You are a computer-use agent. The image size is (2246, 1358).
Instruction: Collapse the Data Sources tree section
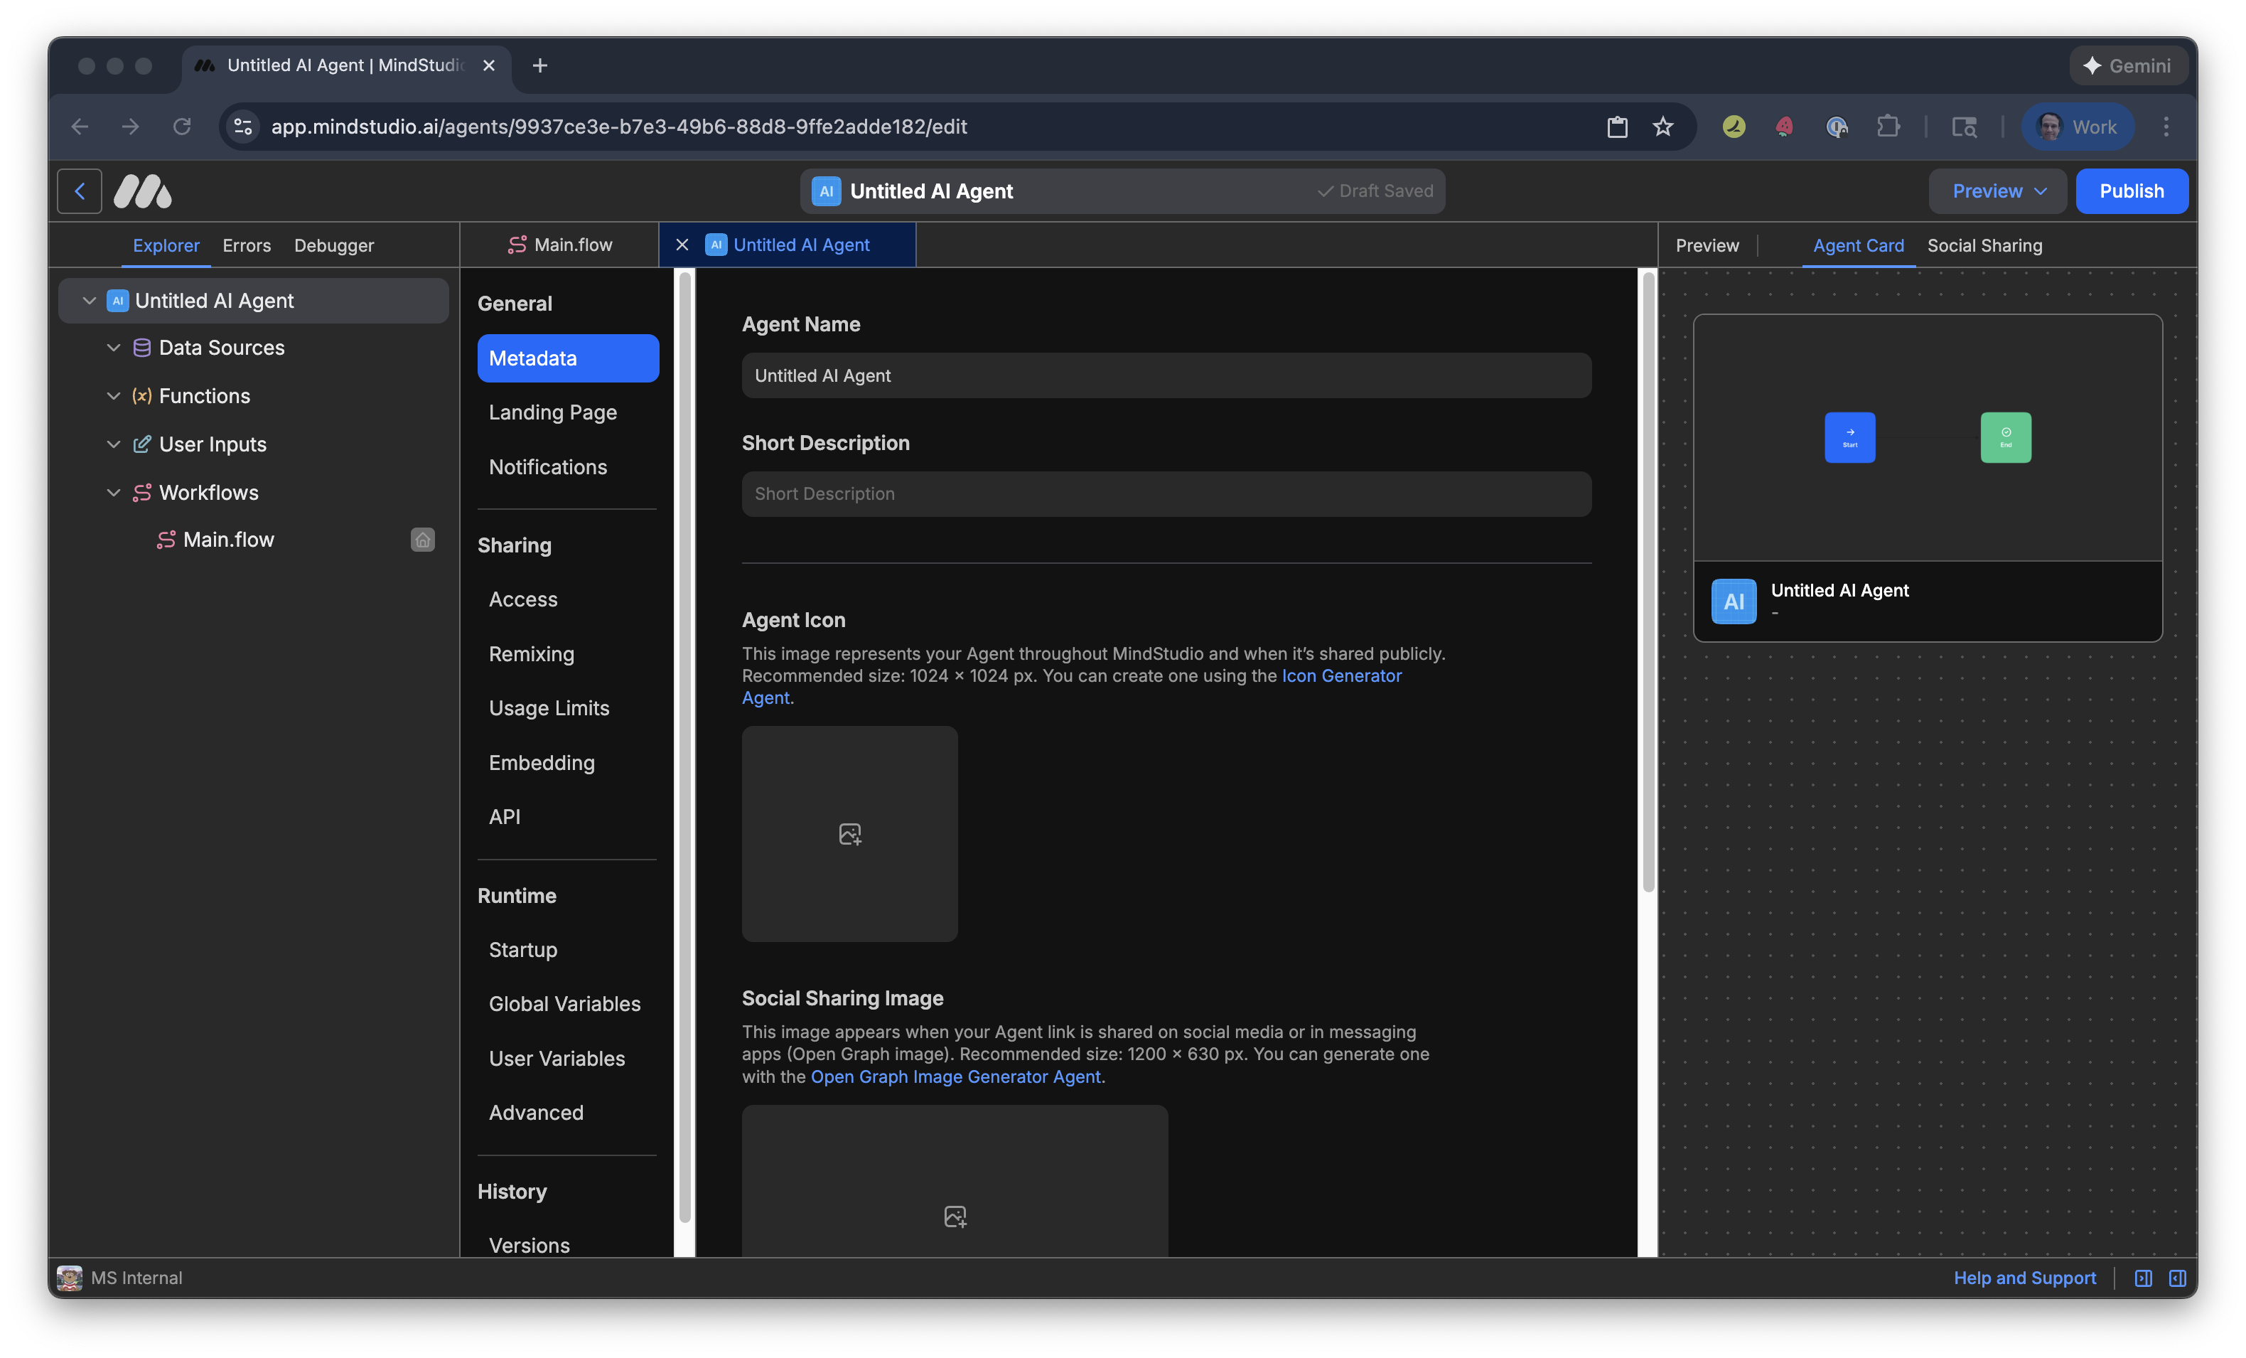tap(113, 348)
